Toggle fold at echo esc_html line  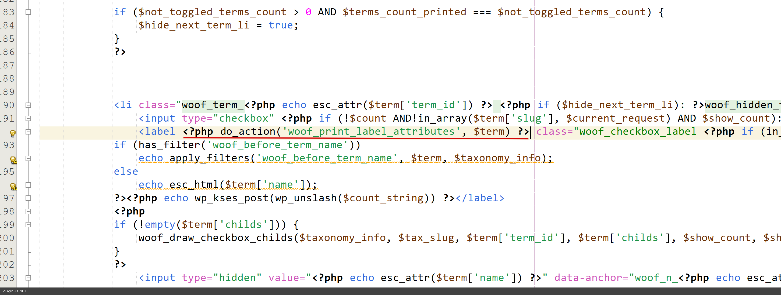point(28,185)
